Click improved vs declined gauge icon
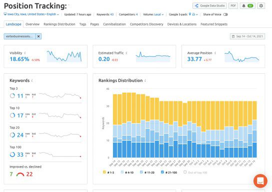Viewport: 272px width, 192px height. (20, 175)
